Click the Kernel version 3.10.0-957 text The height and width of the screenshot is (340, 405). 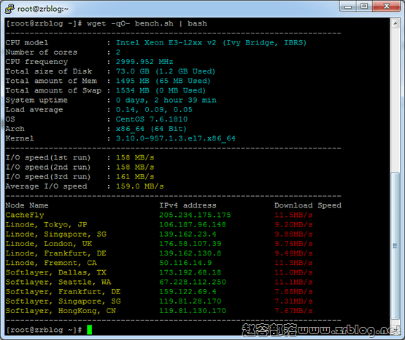click(175, 138)
